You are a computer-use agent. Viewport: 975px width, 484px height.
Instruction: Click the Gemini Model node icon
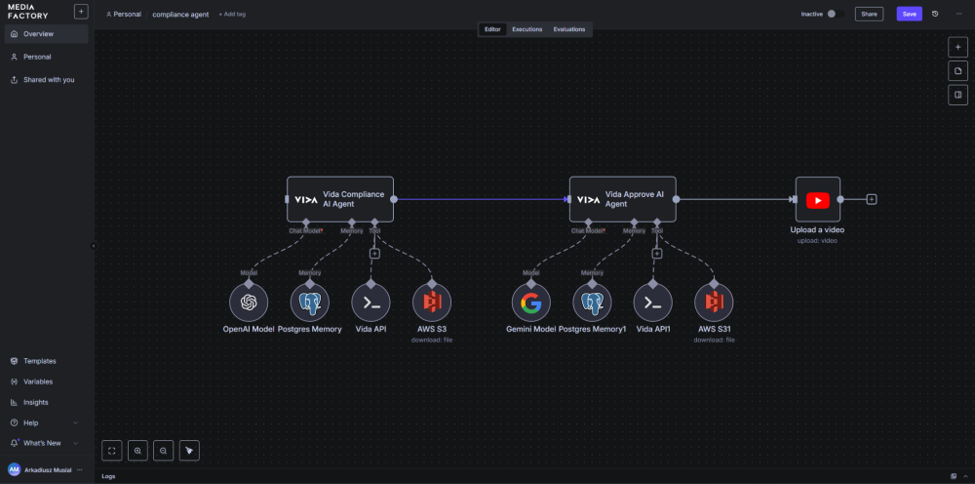click(x=530, y=302)
